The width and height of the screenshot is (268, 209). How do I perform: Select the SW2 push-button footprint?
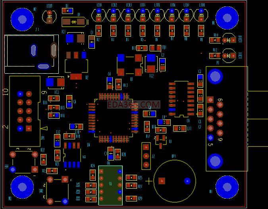58,191
